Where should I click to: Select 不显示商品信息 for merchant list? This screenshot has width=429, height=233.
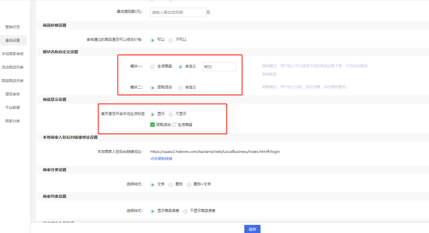click(185, 211)
